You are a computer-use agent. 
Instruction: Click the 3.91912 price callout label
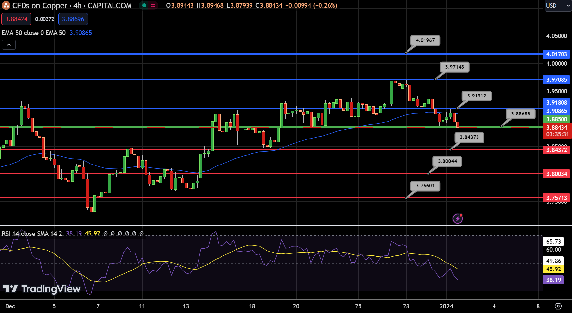click(477, 96)
